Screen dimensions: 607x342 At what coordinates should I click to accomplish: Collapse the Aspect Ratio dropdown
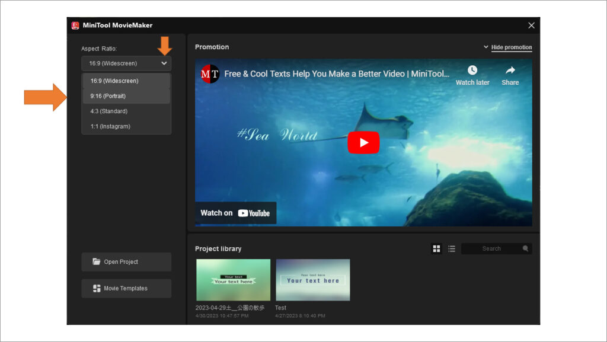(165, 63)
